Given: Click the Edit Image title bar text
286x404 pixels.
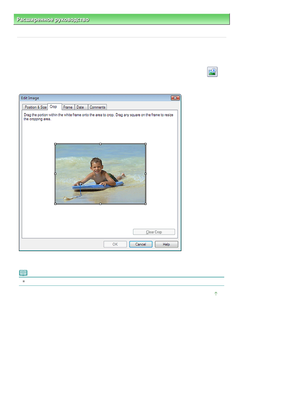Looking at the screenshot, I should click(30, 98).
